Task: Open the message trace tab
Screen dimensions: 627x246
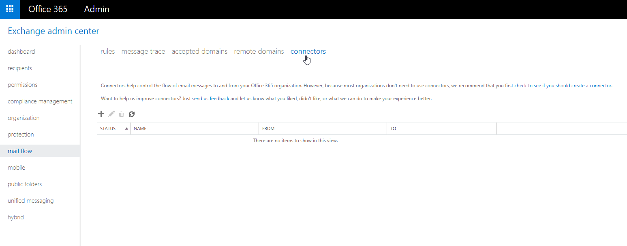Action: (143, 51)
